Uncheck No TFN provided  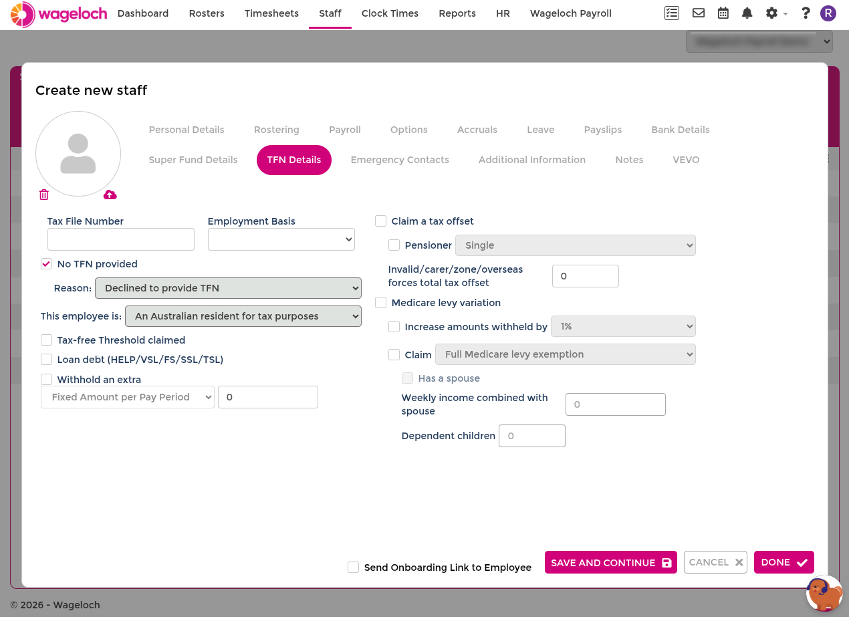pyautogui.click(x=46, y=264)
